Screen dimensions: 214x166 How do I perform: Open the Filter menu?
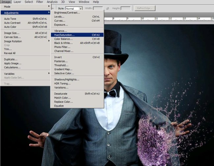40,2
